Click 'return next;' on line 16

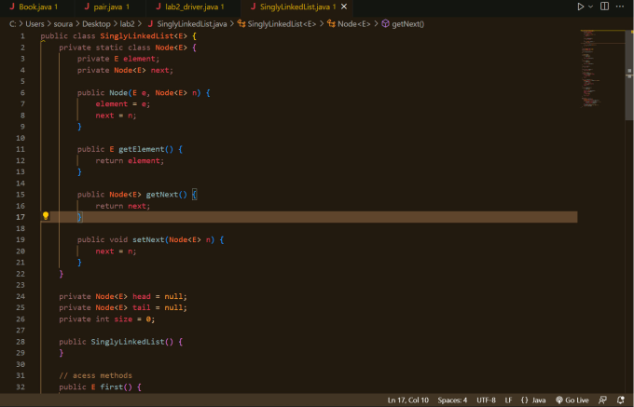click(x=123, y=206)
